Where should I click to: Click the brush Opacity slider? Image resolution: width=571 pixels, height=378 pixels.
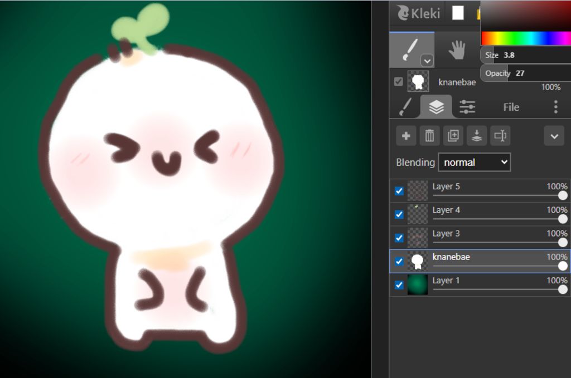click(526, 73)
